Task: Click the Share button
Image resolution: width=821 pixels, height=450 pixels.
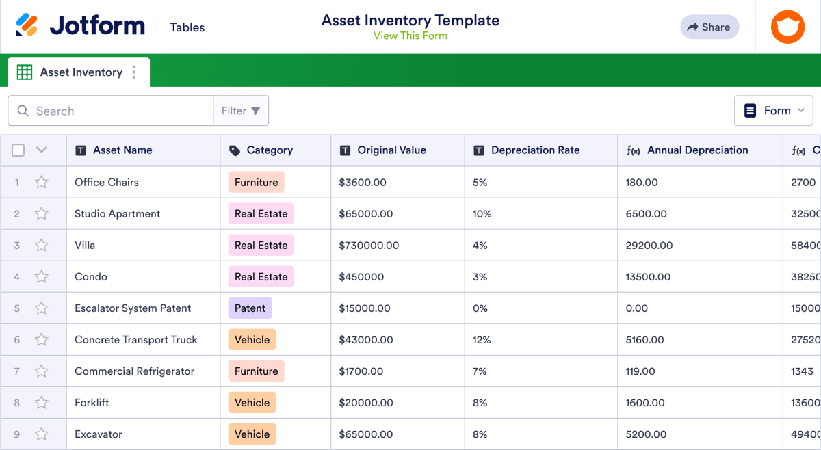Action: [709, 27]
